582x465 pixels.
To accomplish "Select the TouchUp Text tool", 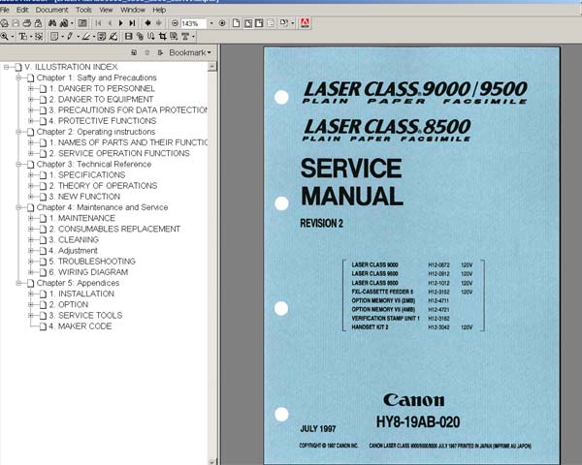I will point(185,37).
